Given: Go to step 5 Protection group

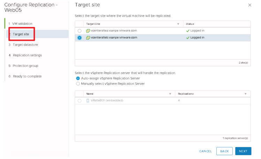Looking at the screenshot, I should [23, 66].
